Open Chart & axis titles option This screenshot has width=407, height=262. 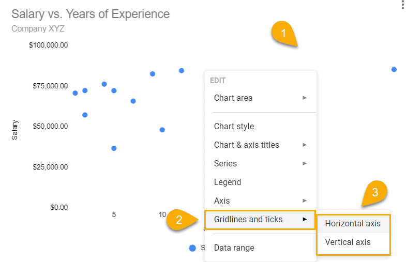click(246, 145)
